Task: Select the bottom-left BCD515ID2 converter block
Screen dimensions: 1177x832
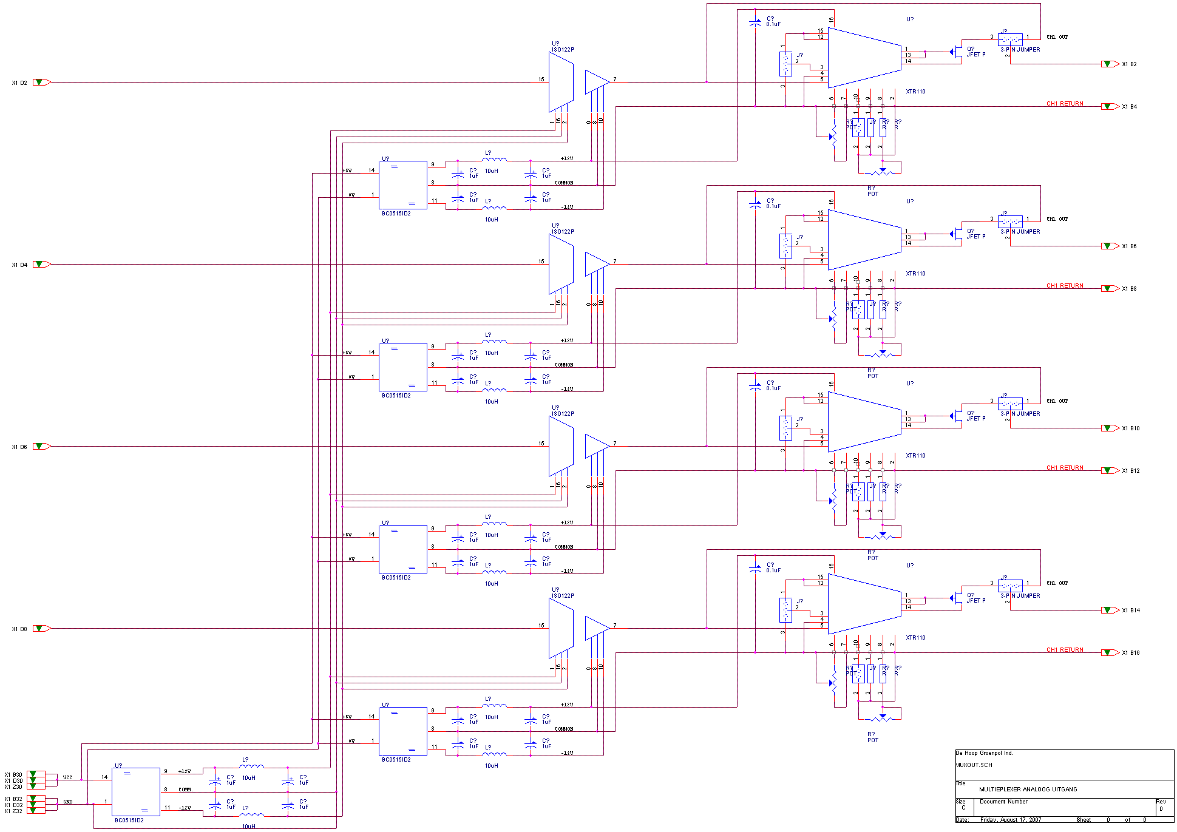Action: coord(135,791)
